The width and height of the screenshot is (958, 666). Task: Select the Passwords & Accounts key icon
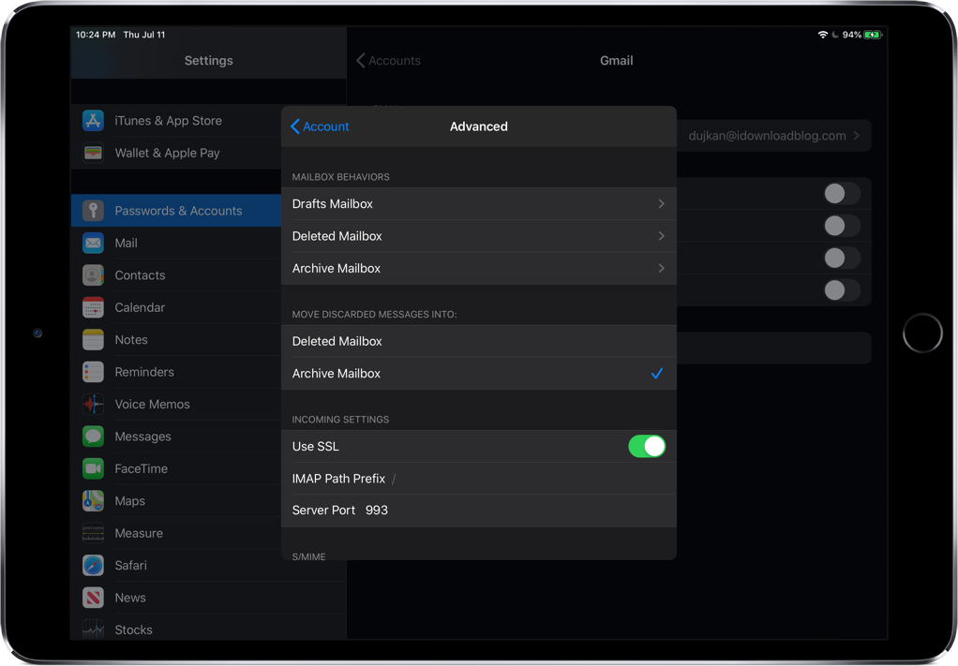click(93, 211)
